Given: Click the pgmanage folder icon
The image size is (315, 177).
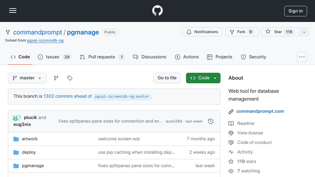Looking at the screenshot, I should pyautogui.click(x=16, y=166).
